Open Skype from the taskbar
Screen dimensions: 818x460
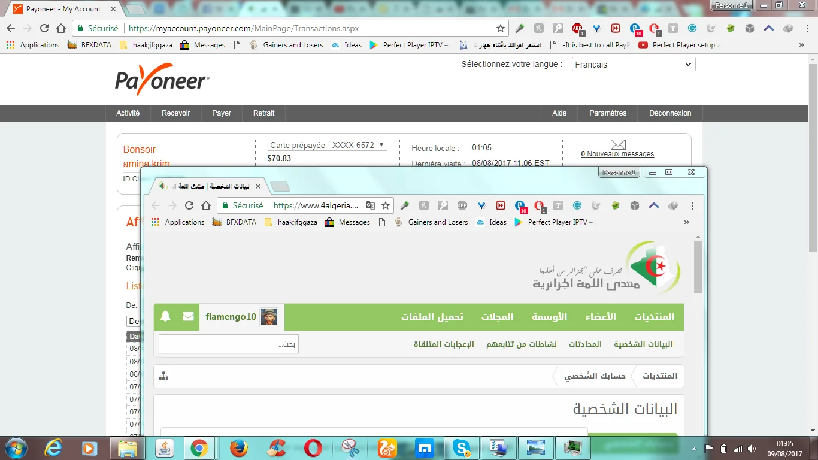point(462,448)
